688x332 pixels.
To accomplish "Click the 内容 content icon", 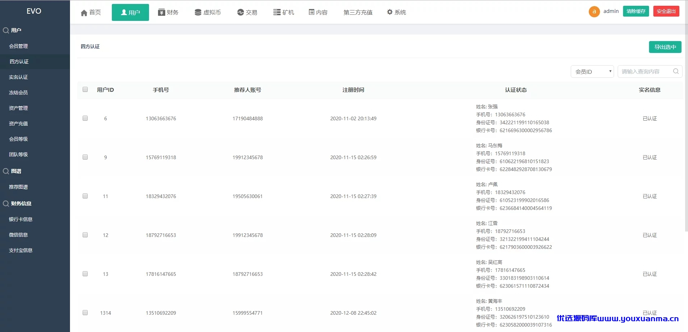I will tap(312, 12).
